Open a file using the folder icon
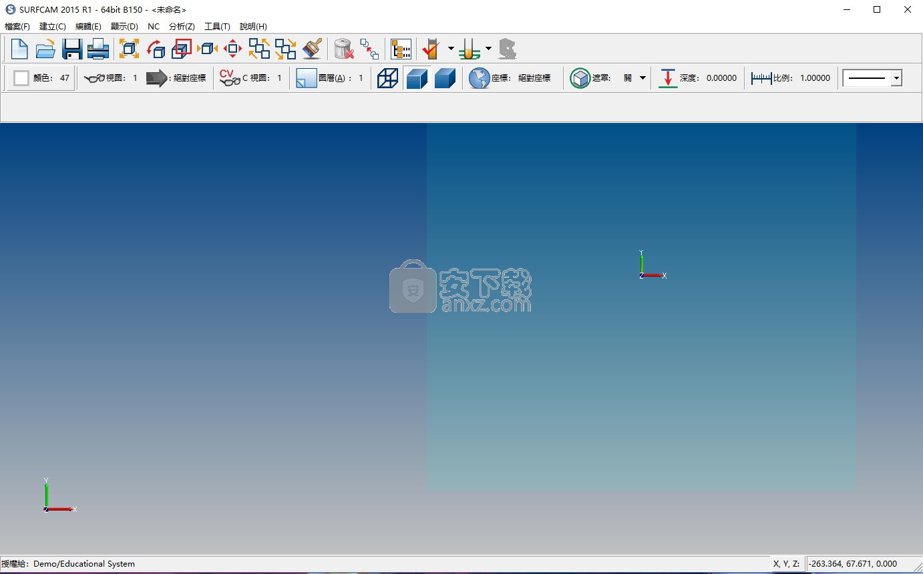Viewport: 923px width, 574px height. [45, 49]
